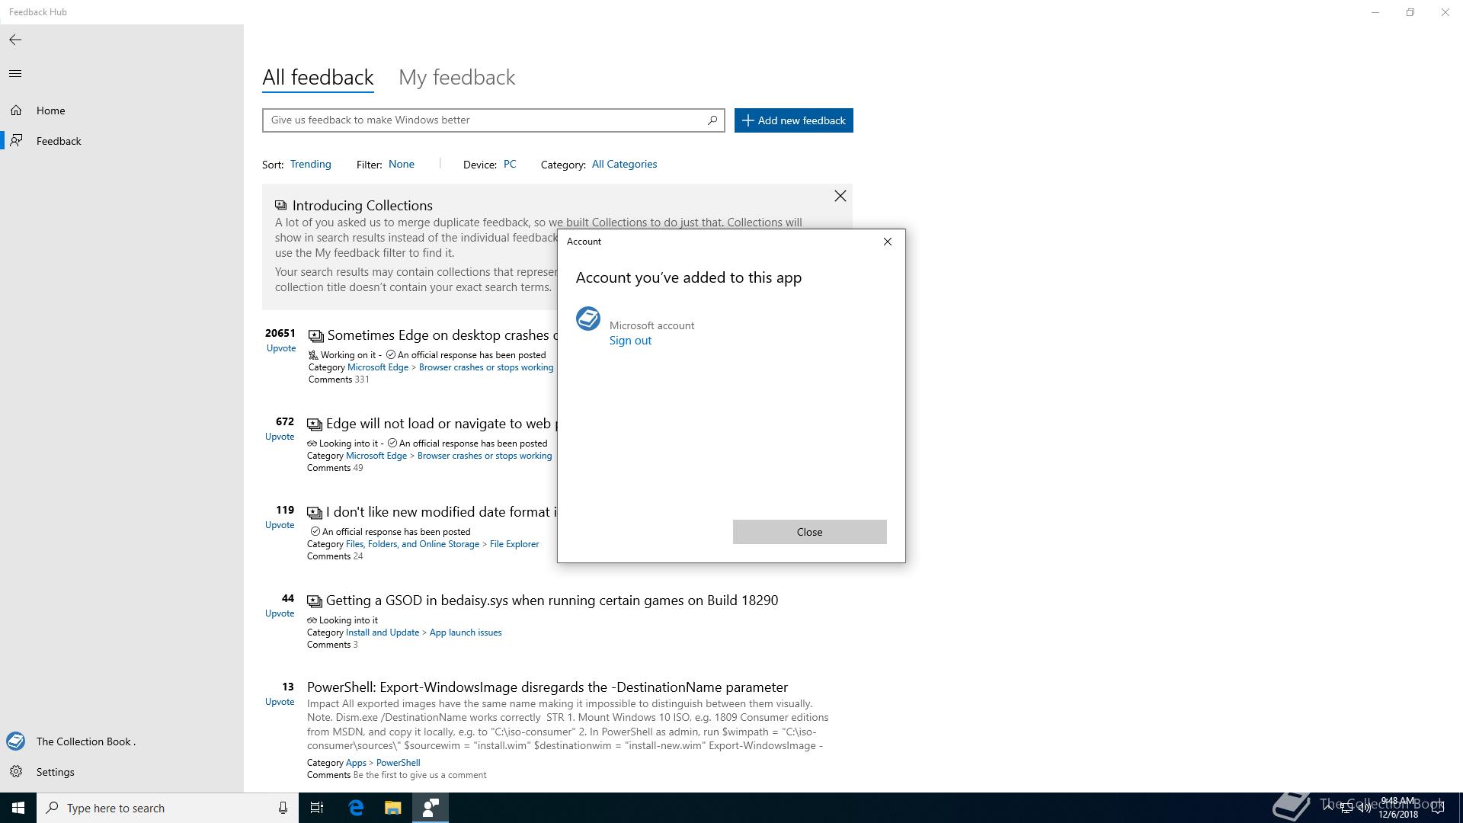Screen dimensions: 1463x823
Task: Click taskbar volume speaker icon
Action: point(1364,808)
